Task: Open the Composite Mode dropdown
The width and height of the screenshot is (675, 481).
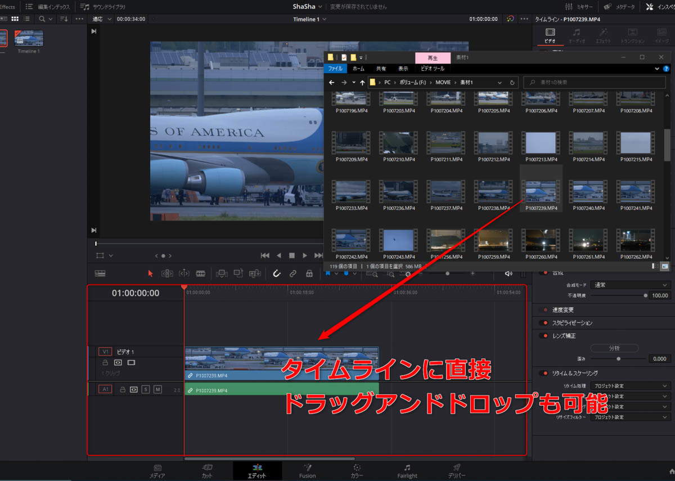Action: [x=631, y=285]
